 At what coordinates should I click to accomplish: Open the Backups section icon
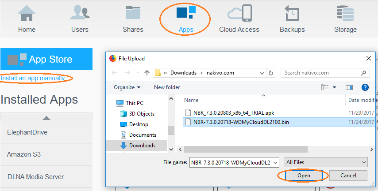tap(292, 13)
